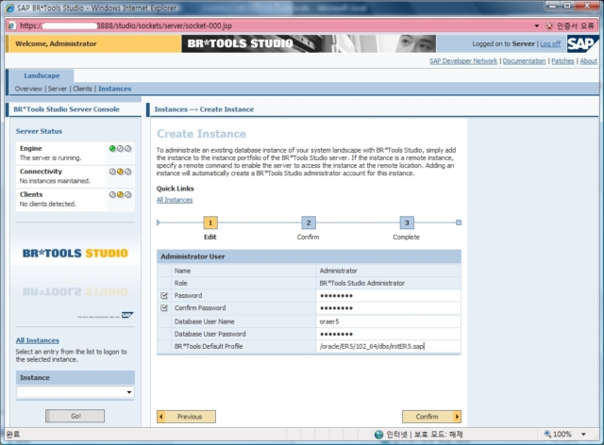This screenshot has height=445, width=604.
Task: Click 'No instances maintained.' status text
Action: (55, 181)
